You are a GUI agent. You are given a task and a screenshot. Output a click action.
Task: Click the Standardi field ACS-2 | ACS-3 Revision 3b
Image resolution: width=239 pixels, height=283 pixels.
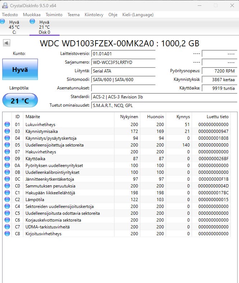pos(164,97)
